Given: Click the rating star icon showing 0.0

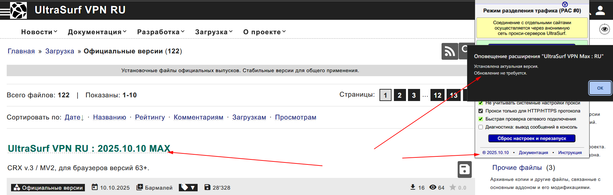Looking at the screenshot, I should [x=453, y=187].
